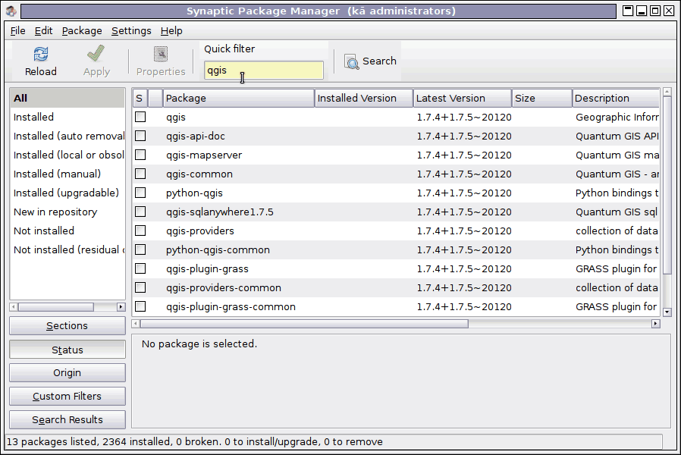Click the Apply checkmark icon

pyautogui.click(x=96, y=55)
